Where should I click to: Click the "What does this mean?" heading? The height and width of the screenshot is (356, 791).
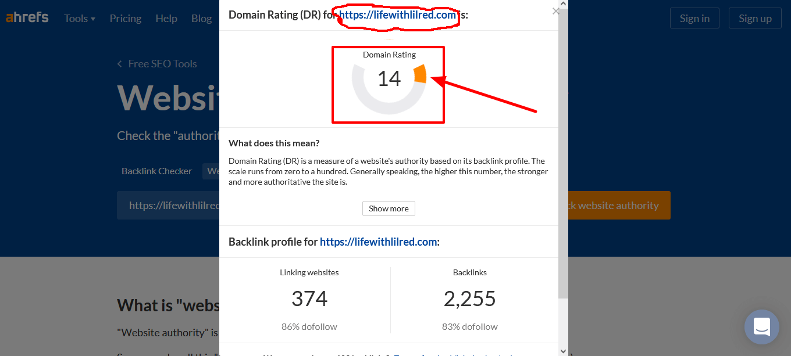[x=274, y=143]
